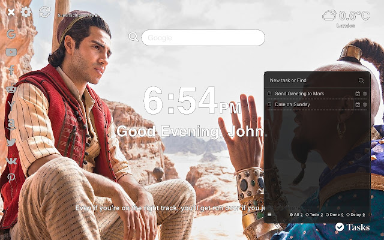Open the Reddit shortcut icon
Viewport: 384px width, 240px height.
(x=11, y=88)
